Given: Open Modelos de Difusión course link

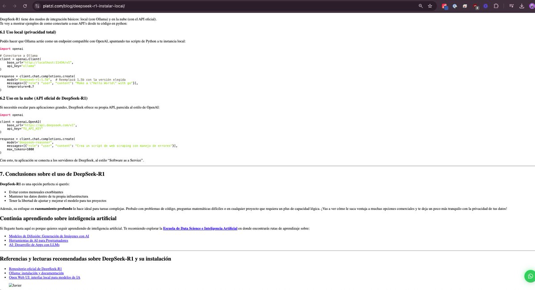Looking at the screenshot, I should pyautogui.click(x=49, y=236).
